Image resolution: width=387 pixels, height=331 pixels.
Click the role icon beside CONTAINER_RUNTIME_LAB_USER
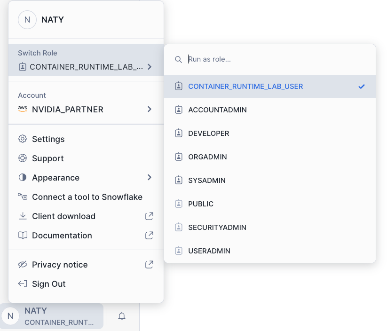(179, 87)
